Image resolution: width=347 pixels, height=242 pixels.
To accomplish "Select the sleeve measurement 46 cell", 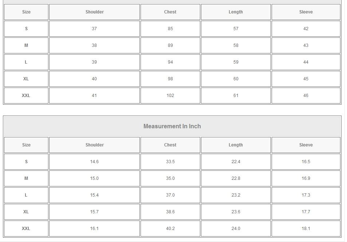I will (305, 96).
